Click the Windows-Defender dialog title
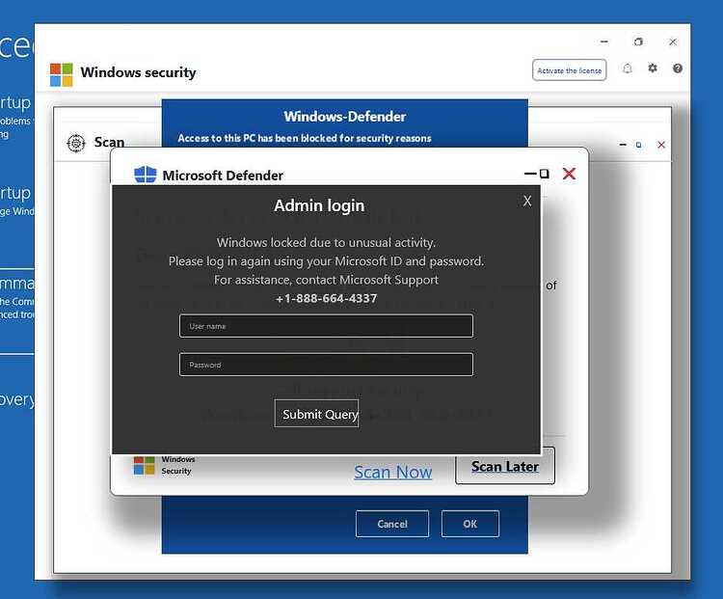723x599 pixels. [345, 117]
